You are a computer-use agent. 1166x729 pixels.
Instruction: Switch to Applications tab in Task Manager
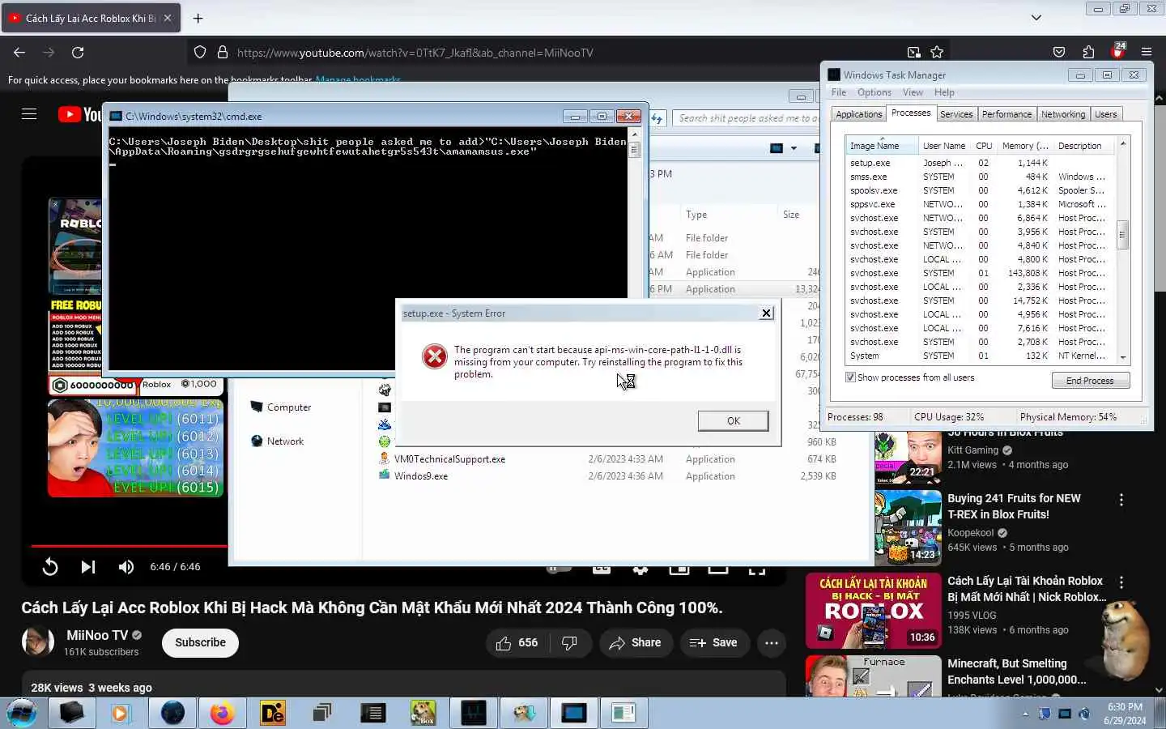pos(859,114)
